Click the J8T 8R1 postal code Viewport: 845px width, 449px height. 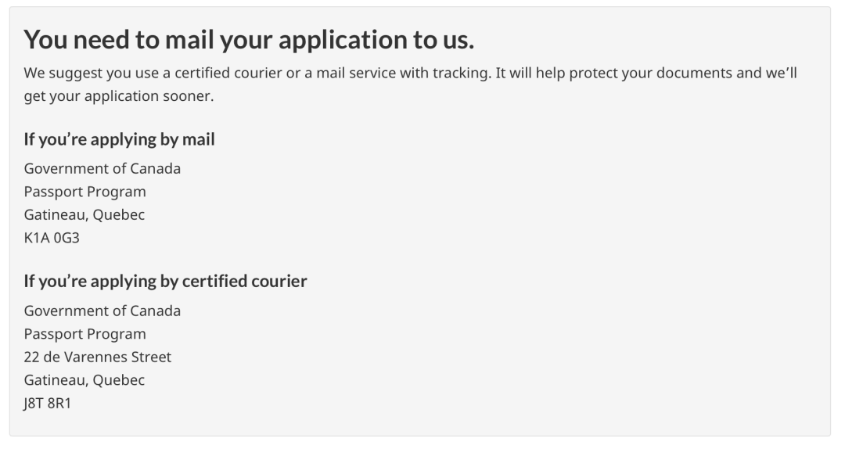pos(48,403)
